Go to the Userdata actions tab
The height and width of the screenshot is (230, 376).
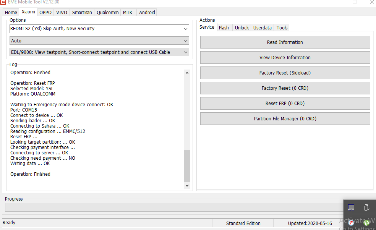(263, 28)
